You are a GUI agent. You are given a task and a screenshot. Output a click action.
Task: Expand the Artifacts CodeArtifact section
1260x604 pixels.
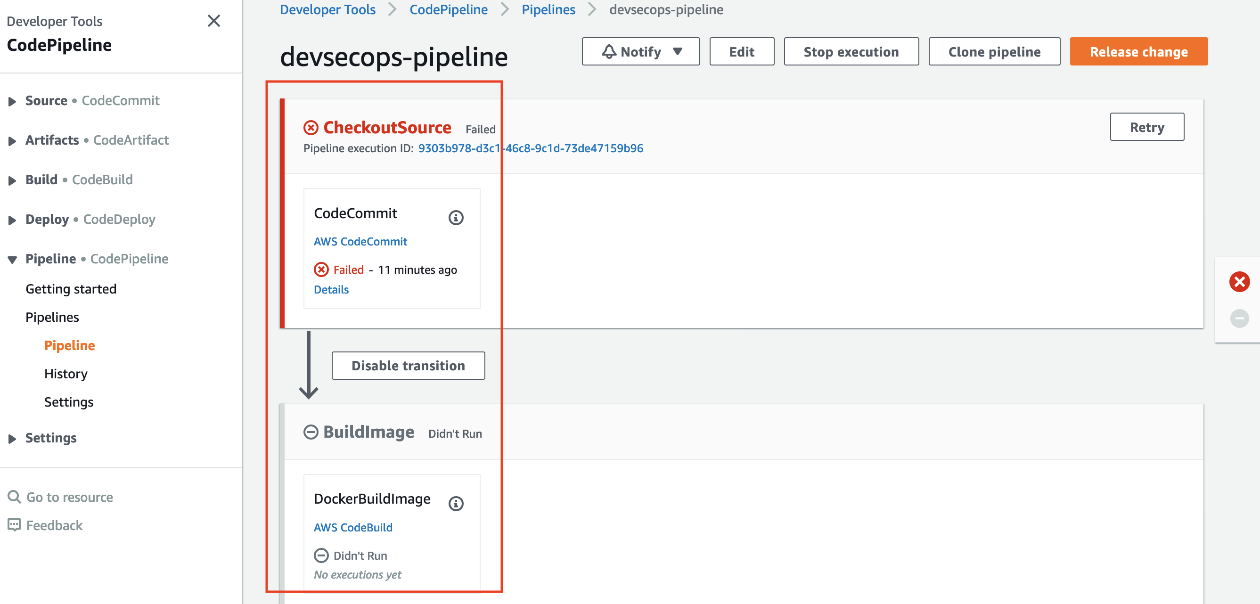tap(12, 141)
